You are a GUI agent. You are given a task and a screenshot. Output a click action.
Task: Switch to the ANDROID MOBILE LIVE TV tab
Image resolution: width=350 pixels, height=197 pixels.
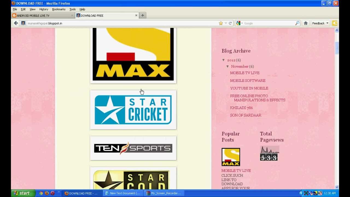[43, 16]
